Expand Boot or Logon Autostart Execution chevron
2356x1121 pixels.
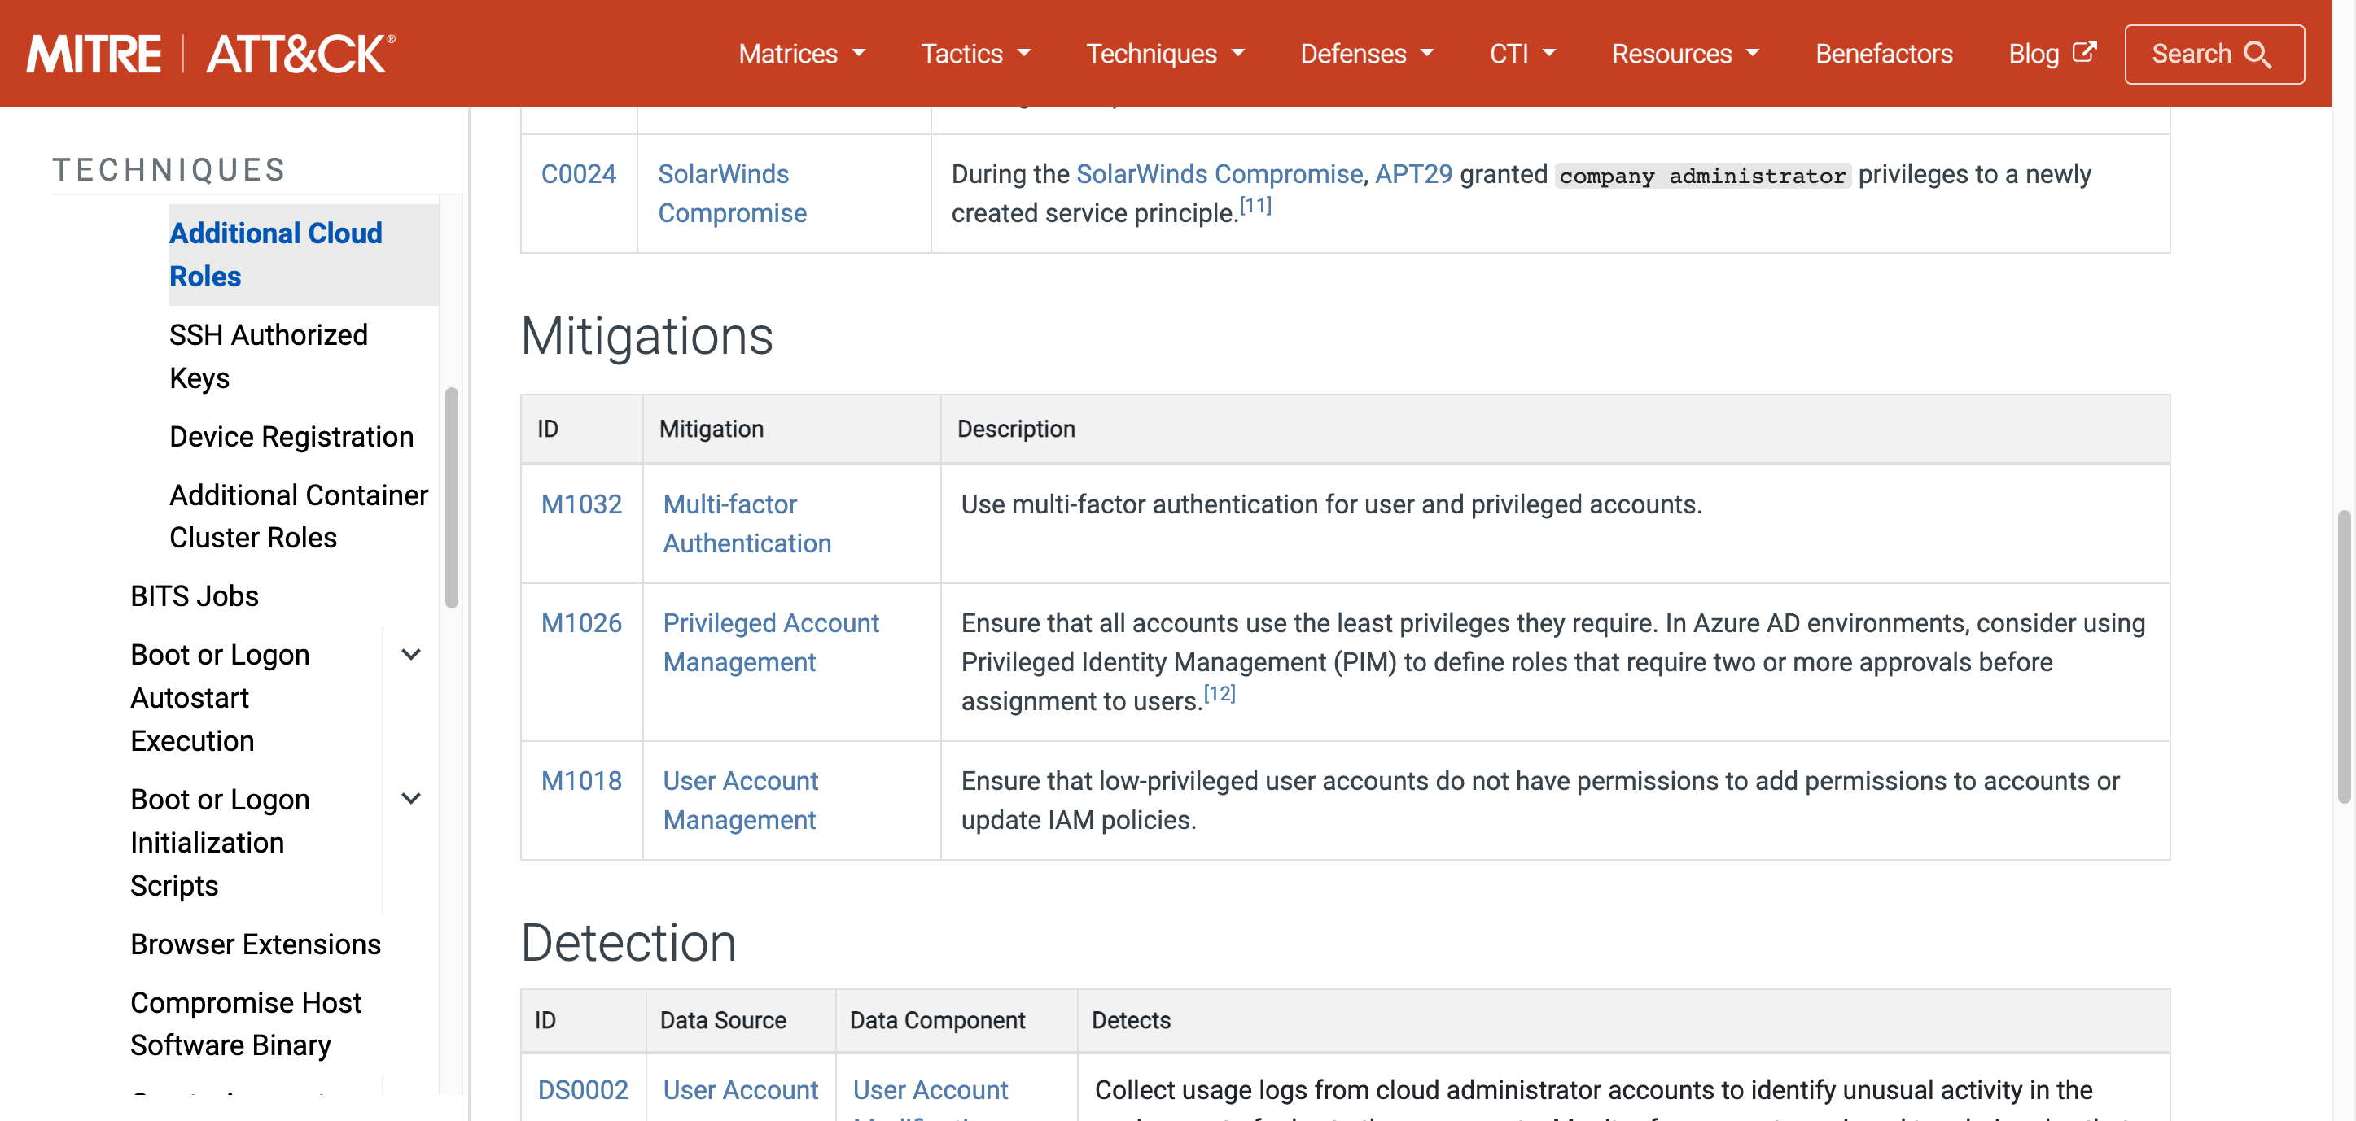412,654
